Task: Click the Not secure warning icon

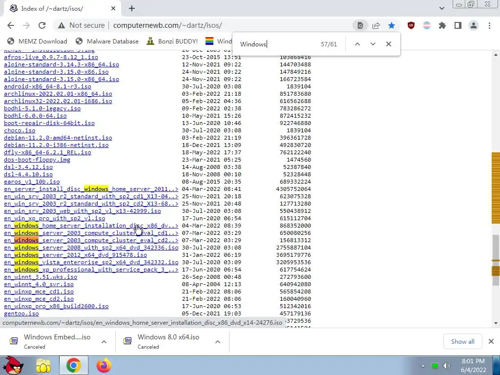Action: point(61,25)
